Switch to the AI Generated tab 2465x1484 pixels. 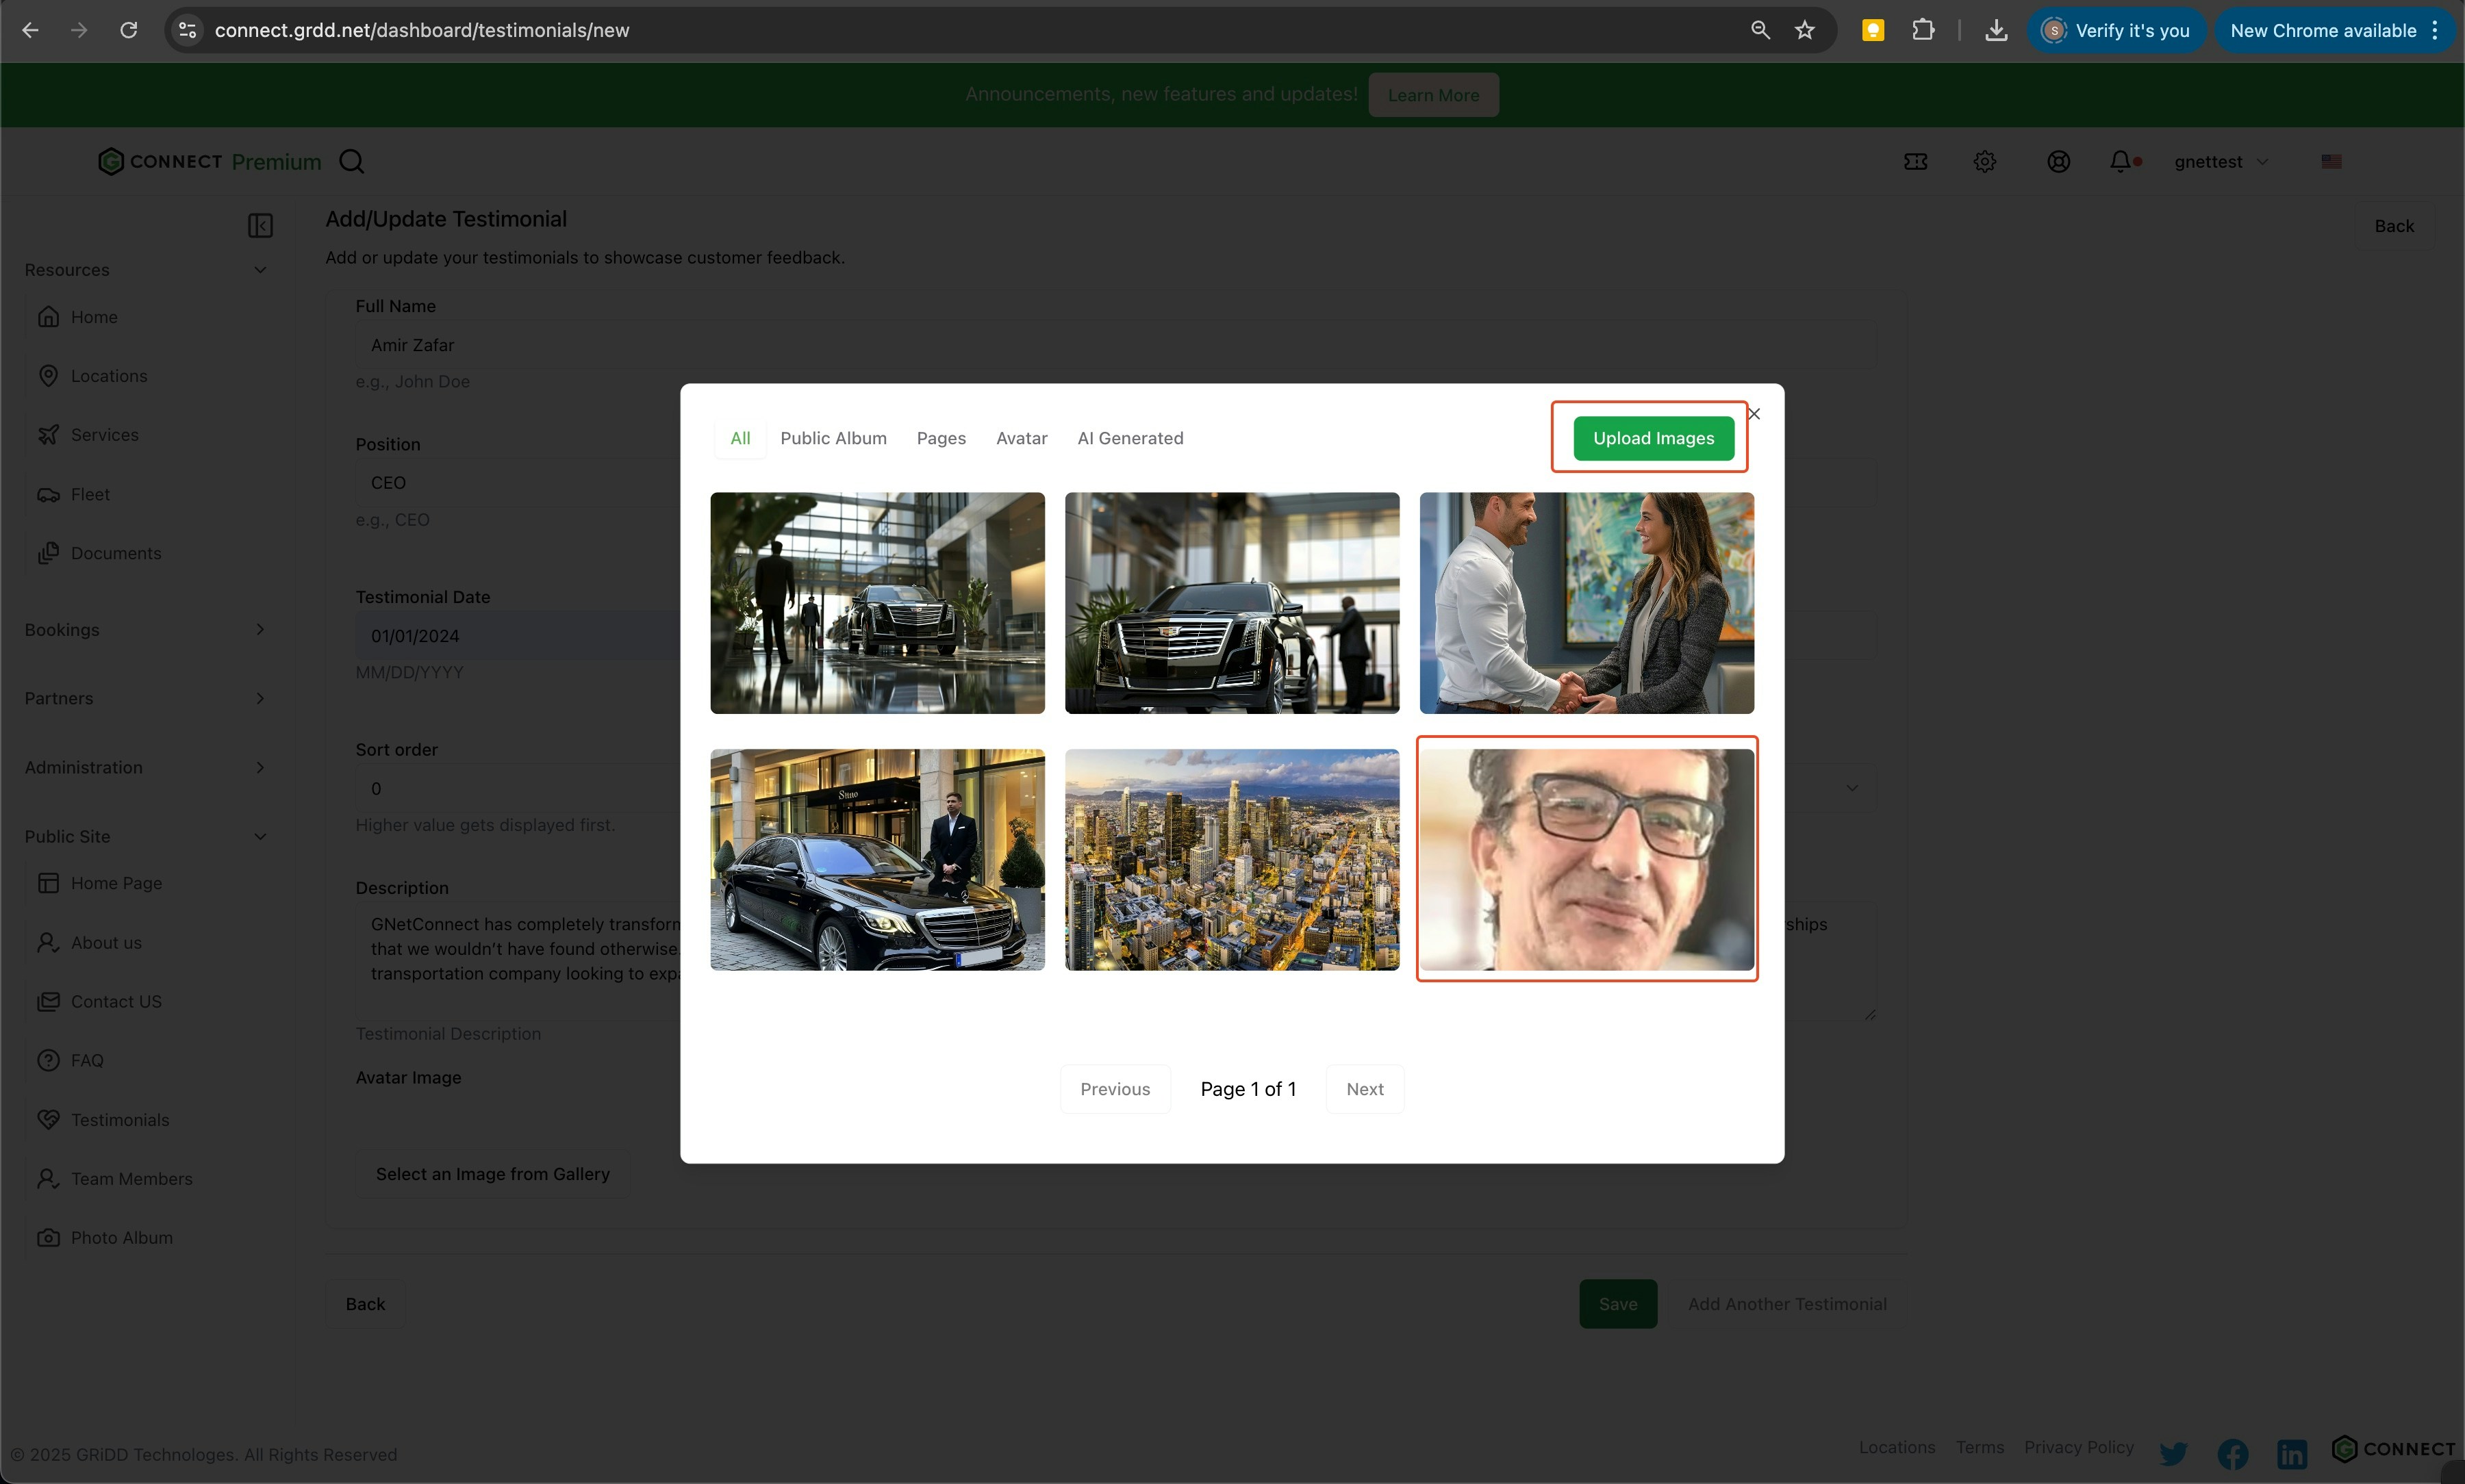click(x=1130, y=438)
